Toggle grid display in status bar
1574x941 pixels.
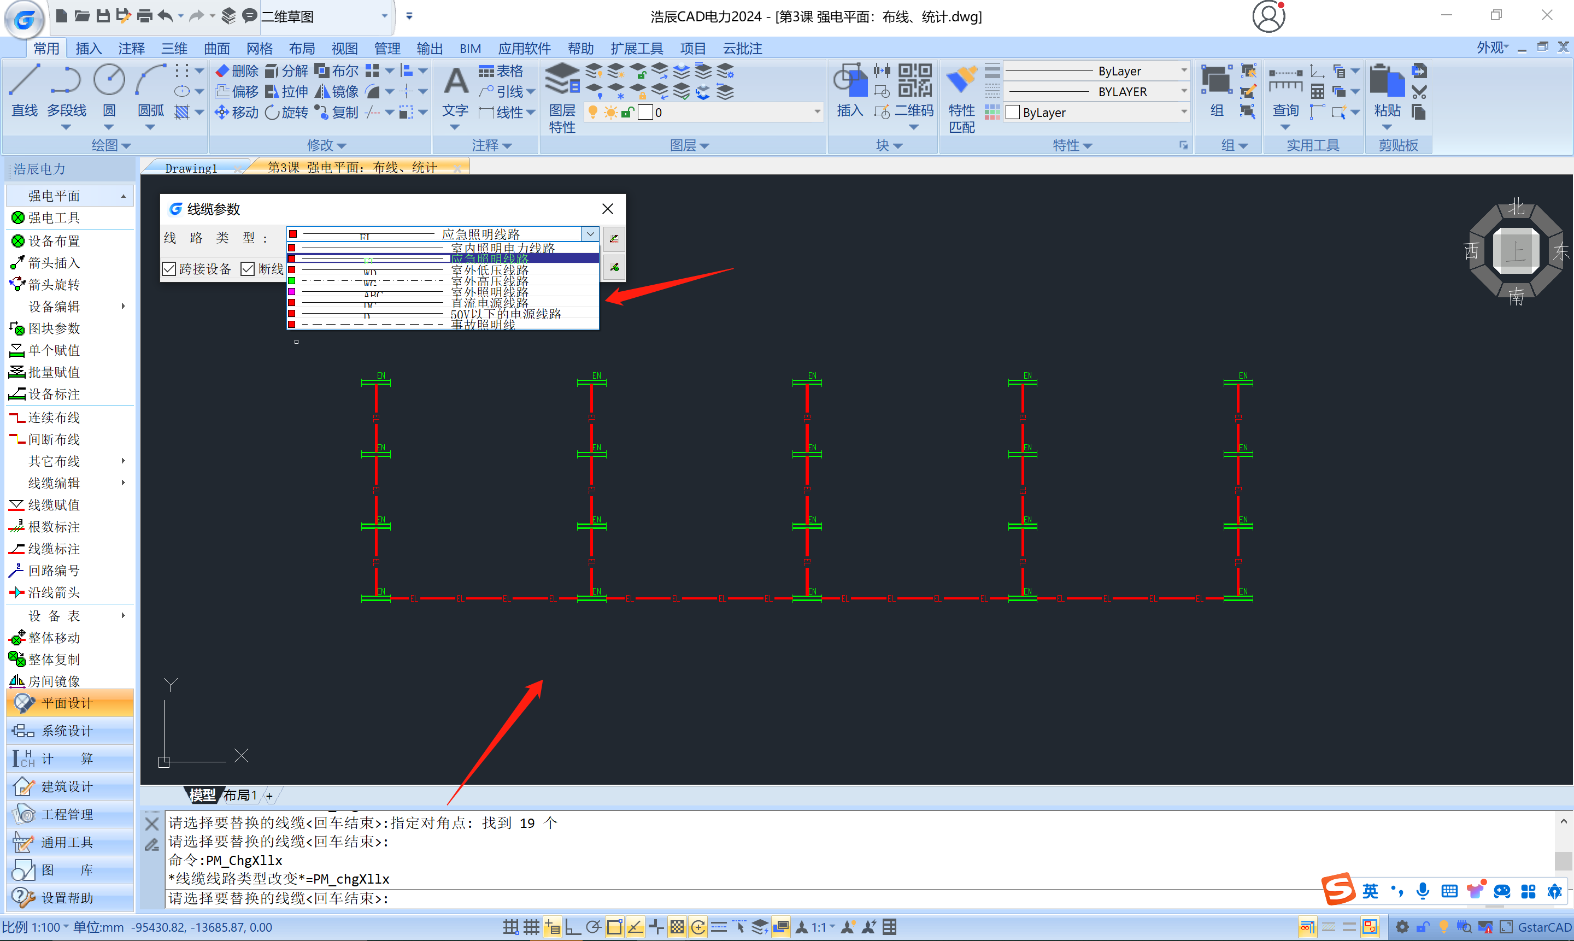pos(531,927)
